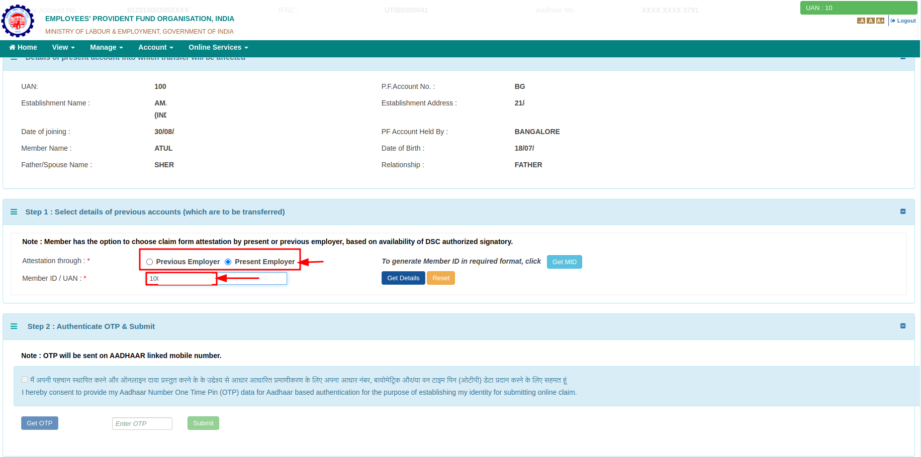The height and width of the screenshot is (457, 921).
Task: Select Present Employer radio button
Action: tap(228, 262)
